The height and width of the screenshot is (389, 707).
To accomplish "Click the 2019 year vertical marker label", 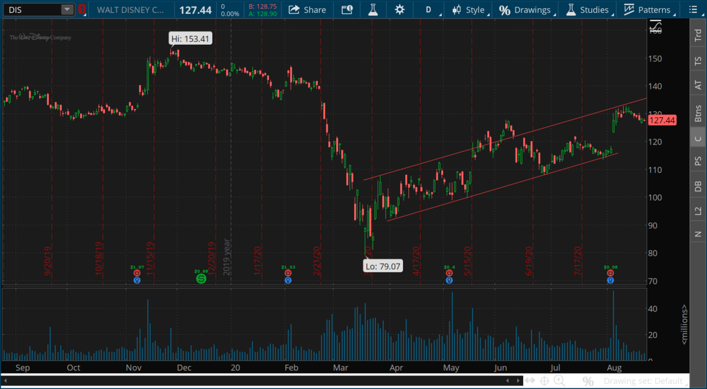I will click(x=226, y=258).
